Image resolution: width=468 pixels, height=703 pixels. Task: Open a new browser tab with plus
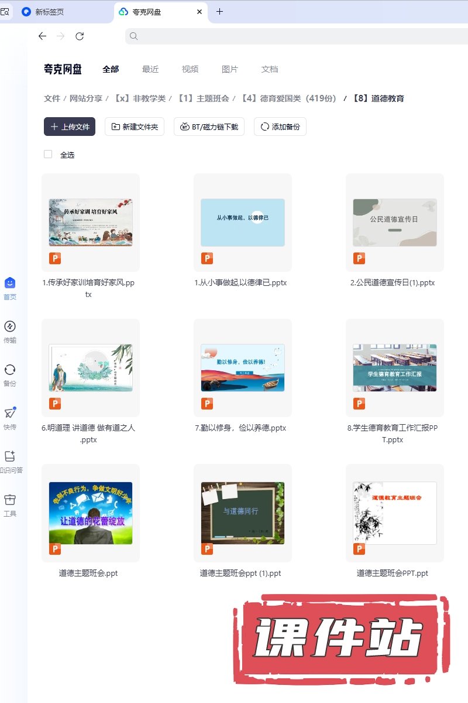click(x=219, y=12)
